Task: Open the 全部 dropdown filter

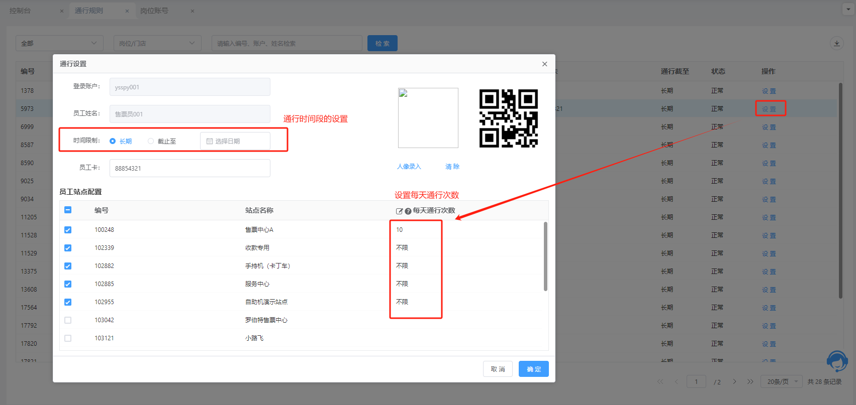Action: (59, 43)
